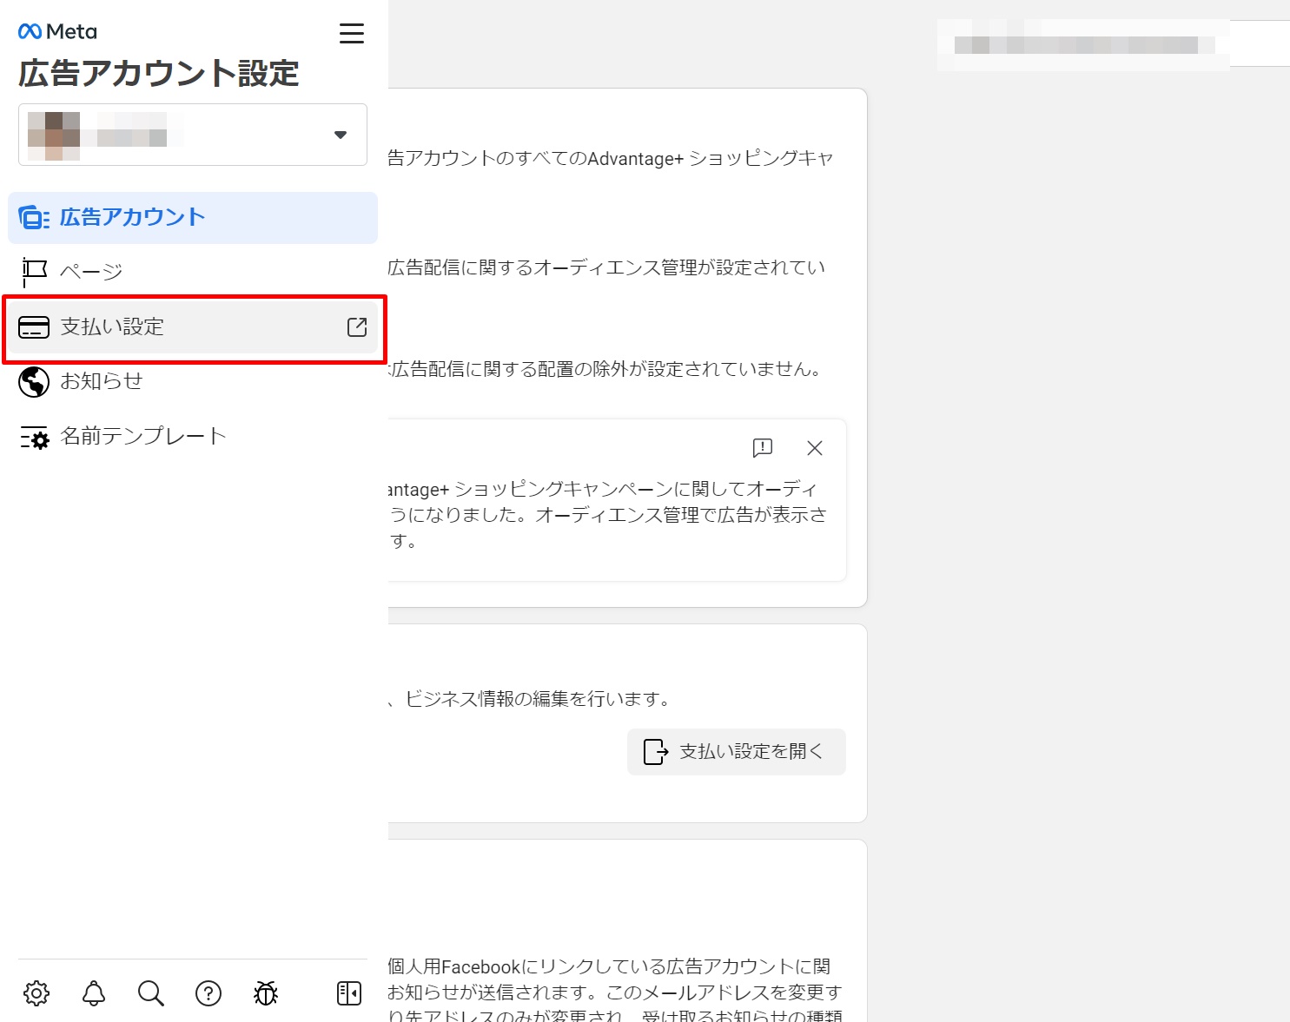Dismiss the Advantage+ notice banner
Viewport: 1290px width, 1022px height.
pyautogui.click(x=815, y=448)
